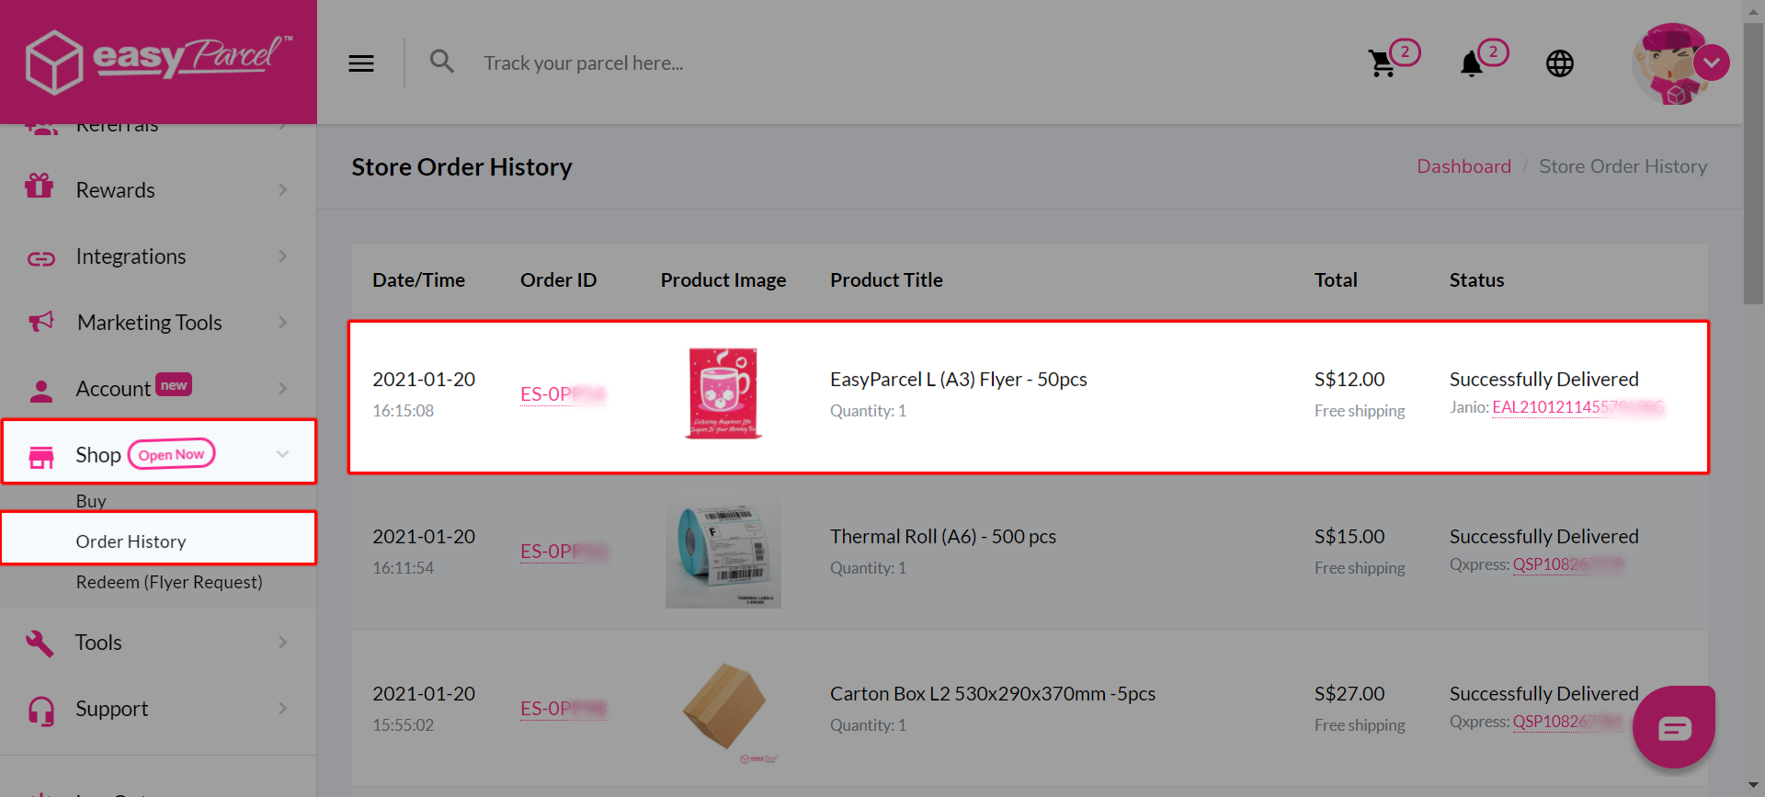The image size is (1765, 797).
Task: Open the Buy menu item
Action: click(x=91, y=500)
